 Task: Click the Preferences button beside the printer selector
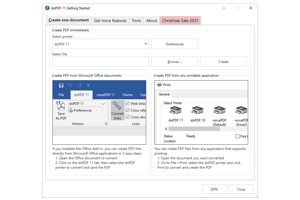pos(175,44)
